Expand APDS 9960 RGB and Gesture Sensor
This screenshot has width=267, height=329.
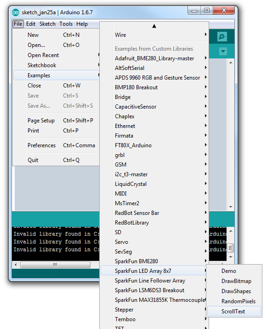tap(154, 77)
